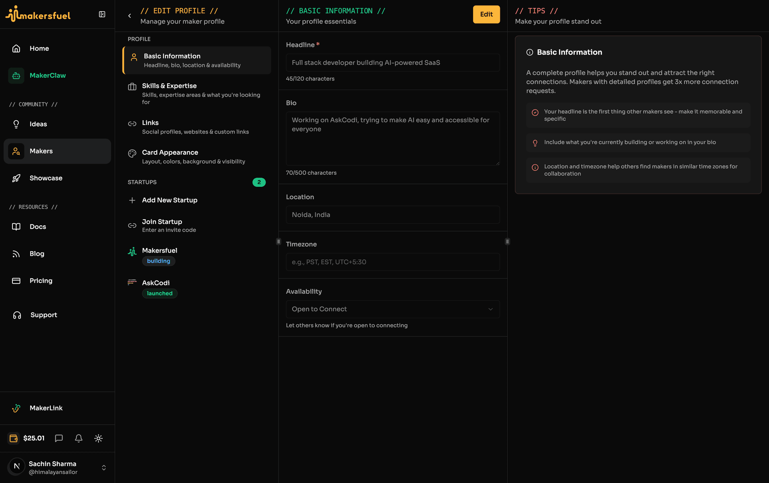Open MakerClaw from the sidebar

coord(57,75)
